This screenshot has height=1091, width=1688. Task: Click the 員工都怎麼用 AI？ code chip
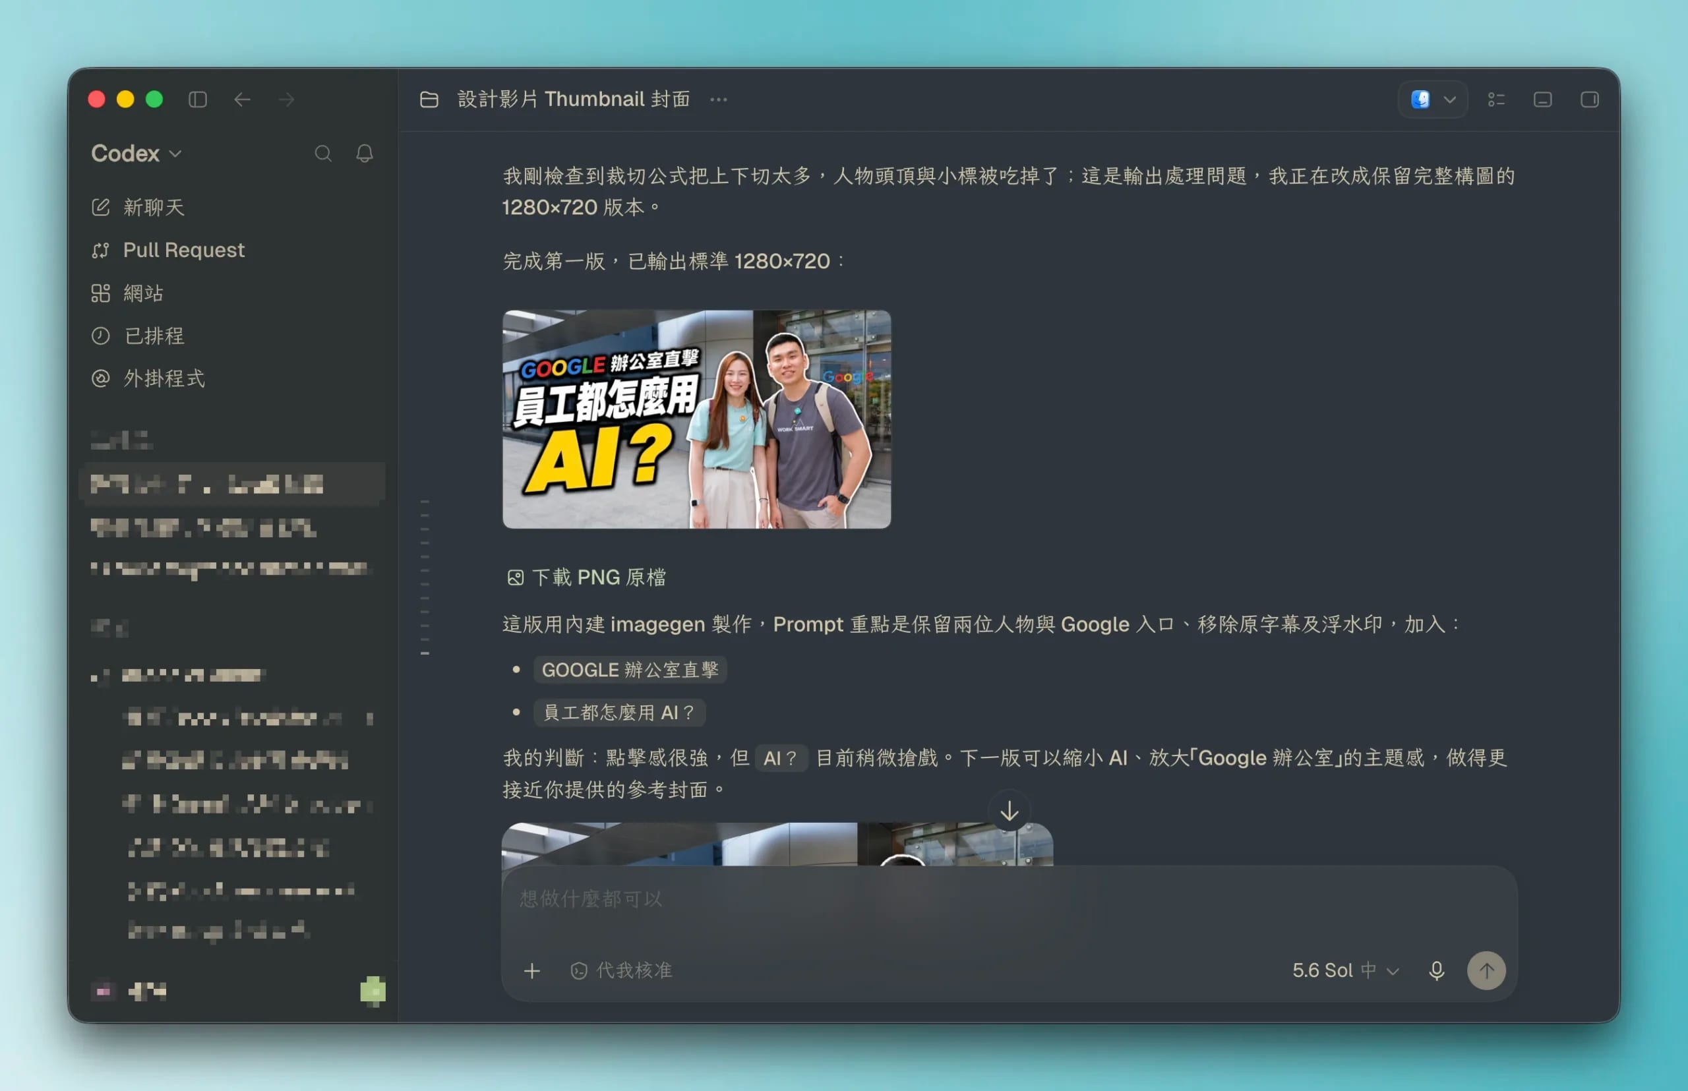619,712
